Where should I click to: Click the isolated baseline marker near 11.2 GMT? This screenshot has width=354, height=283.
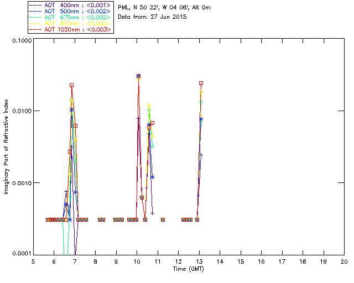[163, 219]
